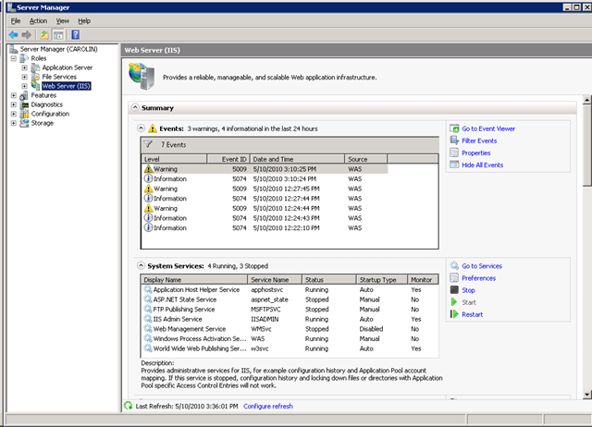
Task: Collapse the Roles tree node
Action: pos(14,58)
